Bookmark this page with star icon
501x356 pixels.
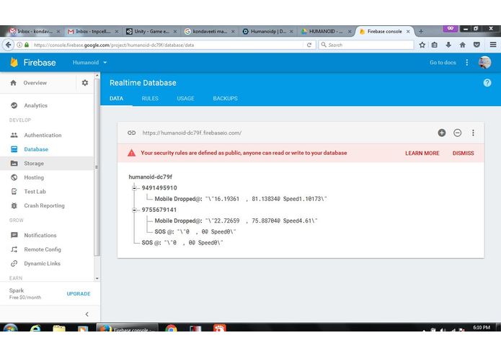pyautogui.click(x=422, y=45)
